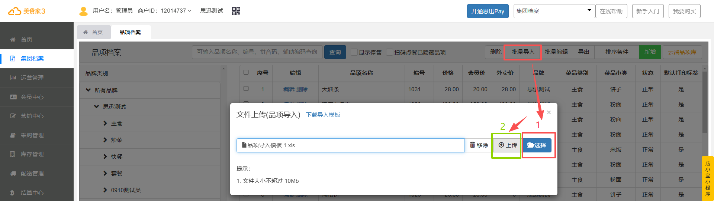Enable 扫码点餐已隐藏品项 checkbox

point(389,52)
